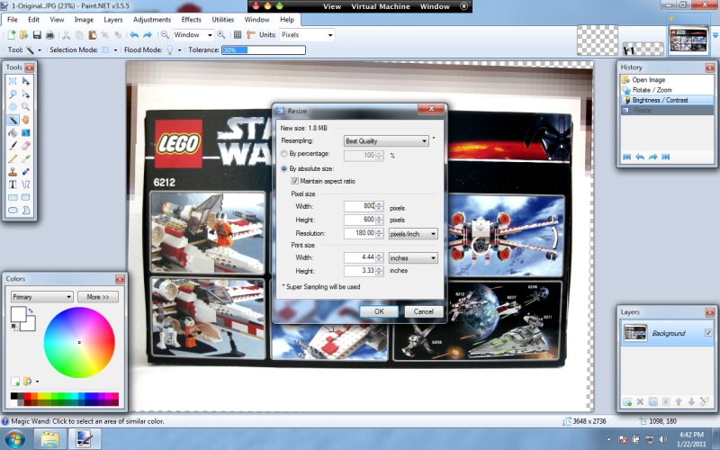Select the Paint Bucket tool
Viewport: 720px width, 450px height.
click(x=13, y=132)
